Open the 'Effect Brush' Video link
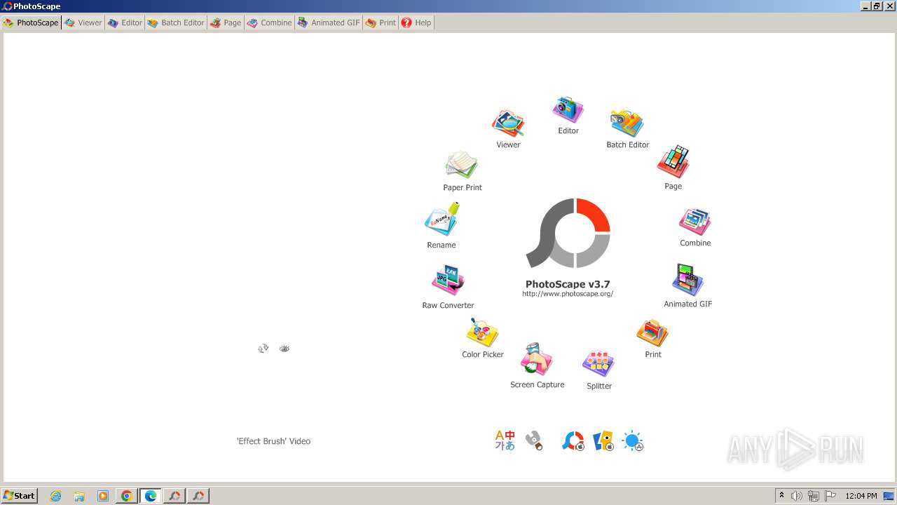The height and width of the screenshot is (505, 897). tap(273, 441)
